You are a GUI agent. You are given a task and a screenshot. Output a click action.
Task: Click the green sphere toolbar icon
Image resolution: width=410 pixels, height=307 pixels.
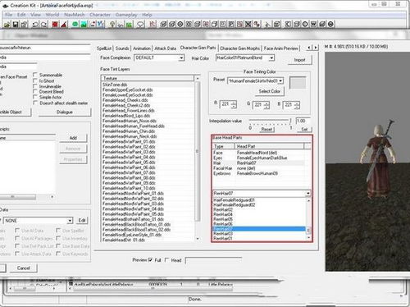click(75, 25)
